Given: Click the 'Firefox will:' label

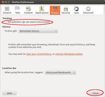Looking at the screenshot, I should tap(11, 31).
